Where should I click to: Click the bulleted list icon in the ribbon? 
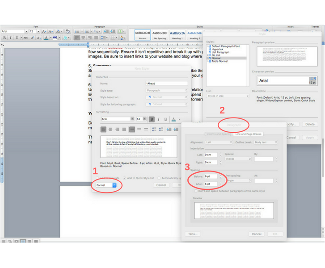[77, 31]
